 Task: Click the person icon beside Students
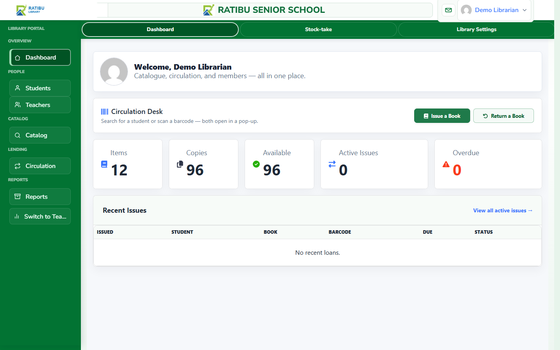pyautogui.click(x=17, y=88)
